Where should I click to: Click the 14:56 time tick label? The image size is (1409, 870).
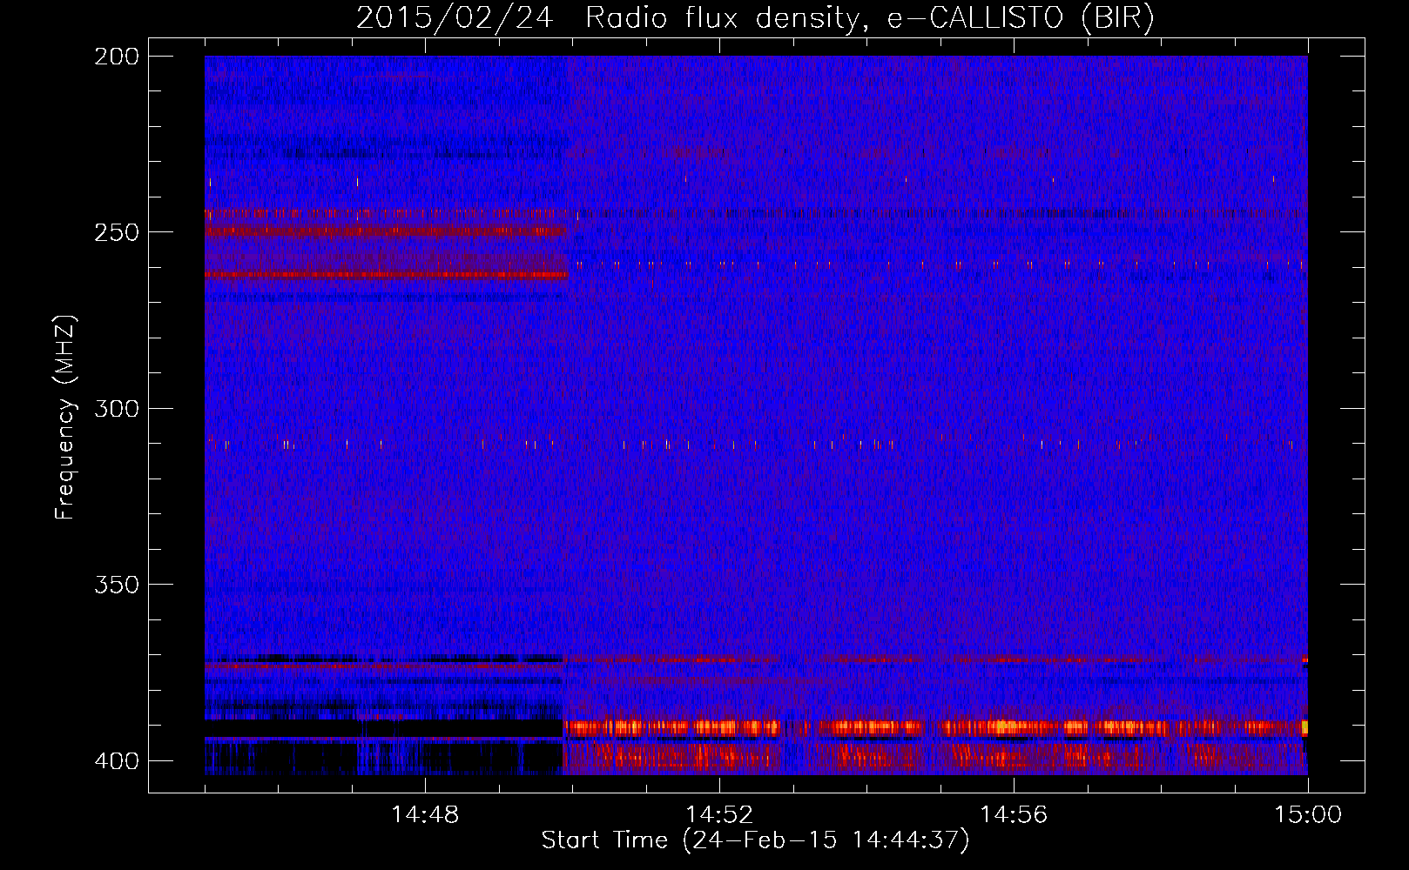coord(1014,815)
